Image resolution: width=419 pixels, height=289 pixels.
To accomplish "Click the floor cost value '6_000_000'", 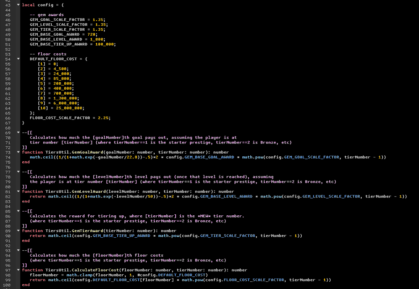I will [x=65, y=103].
